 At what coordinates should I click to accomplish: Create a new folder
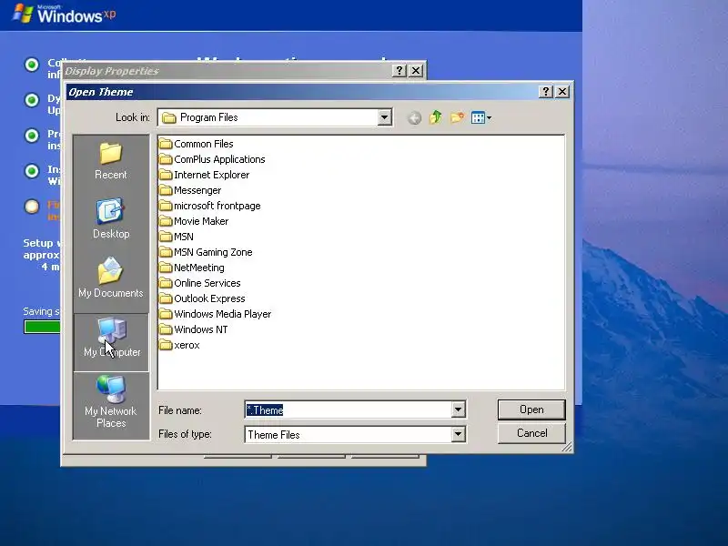(457, 117)
